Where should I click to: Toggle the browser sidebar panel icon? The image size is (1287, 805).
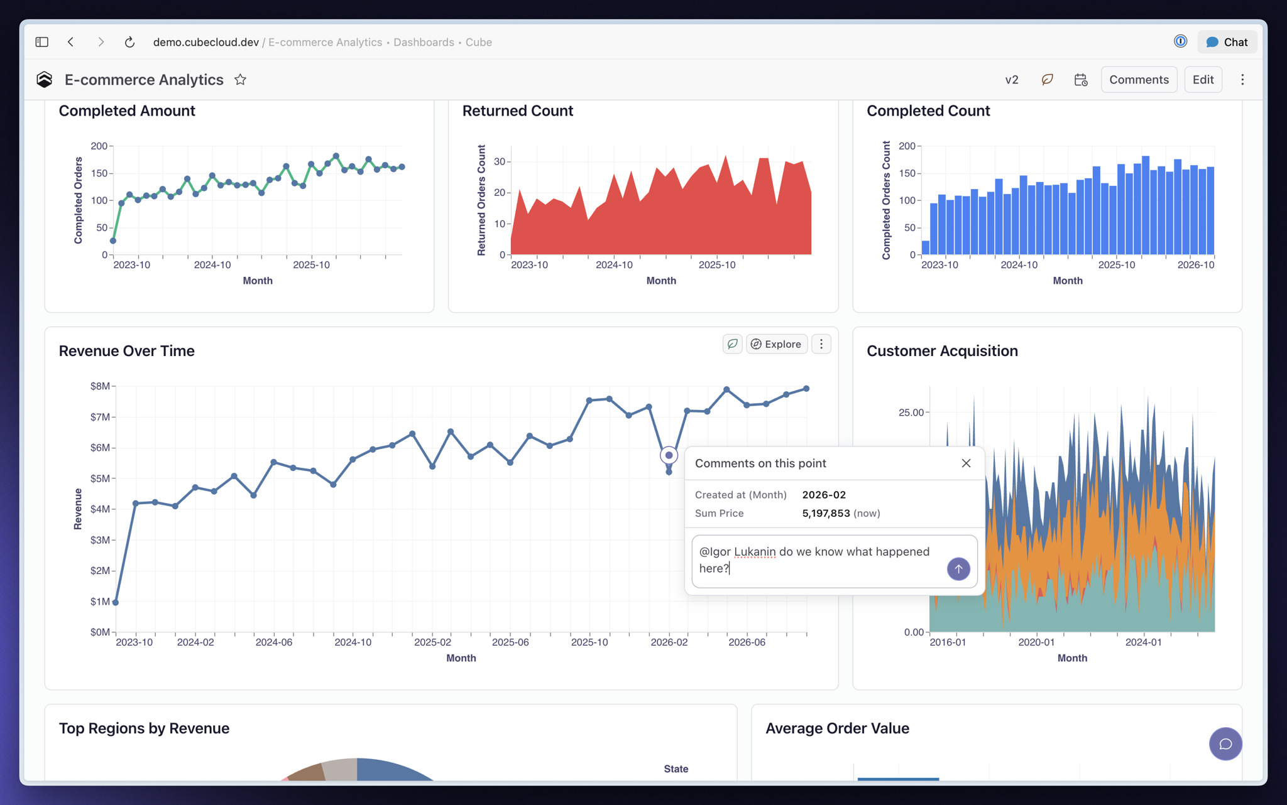(42, 42)
